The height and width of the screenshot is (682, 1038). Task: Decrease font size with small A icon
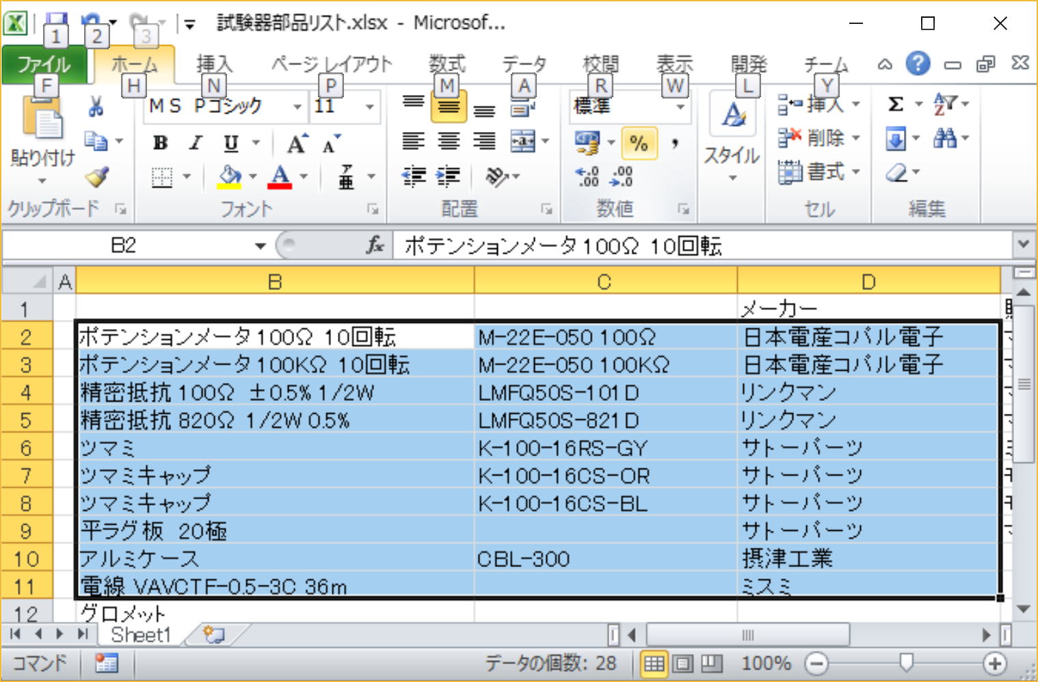pos(332,143)
